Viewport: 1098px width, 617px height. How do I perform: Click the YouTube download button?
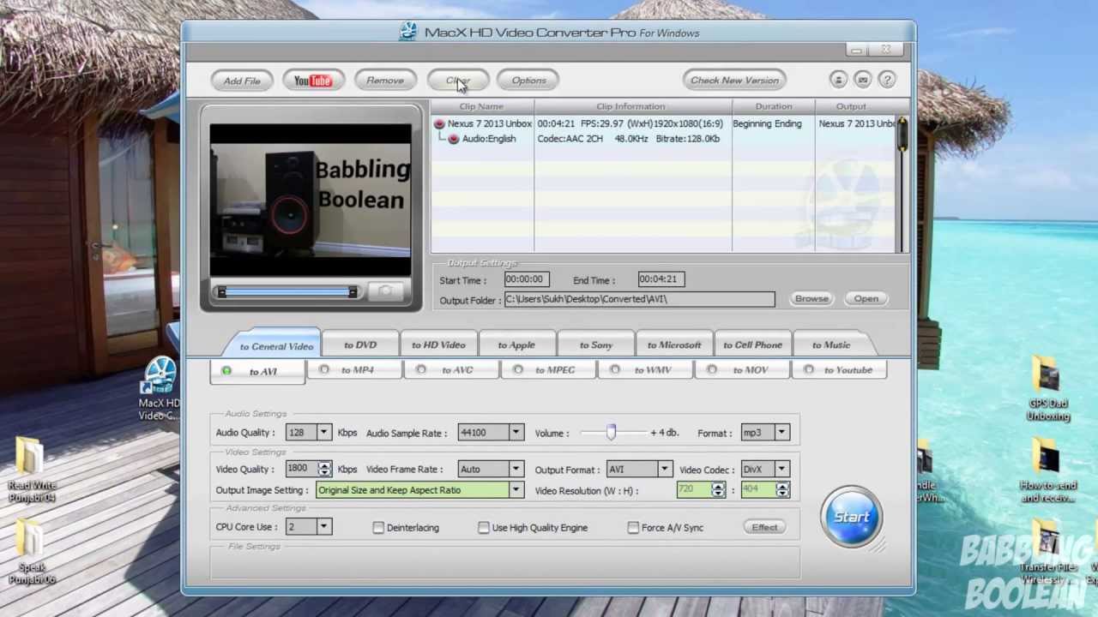[x=313, y=81]
